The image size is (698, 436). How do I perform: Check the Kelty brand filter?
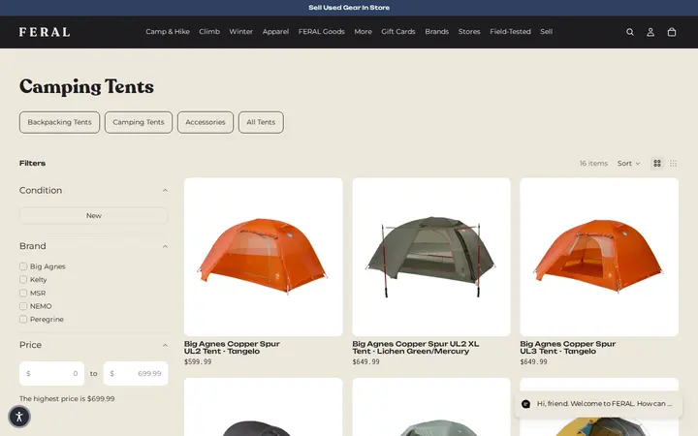(23, 279)
